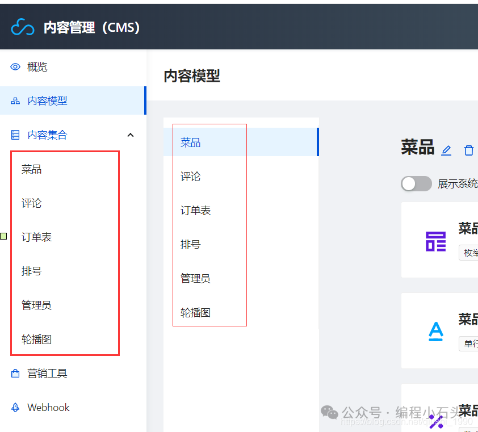The image size is (478, 432).
Task: Click the purple enum field type icon
Action: tap(435, 241)
